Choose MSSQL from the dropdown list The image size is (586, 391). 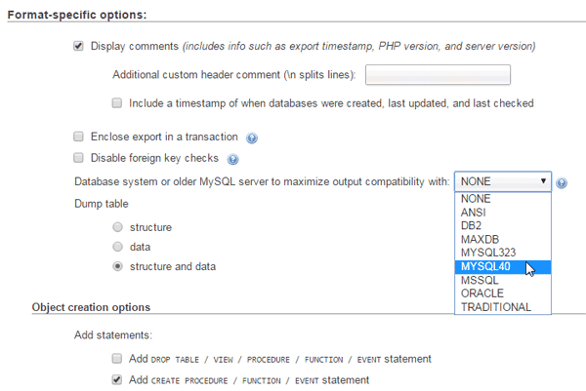coord(503,280)
